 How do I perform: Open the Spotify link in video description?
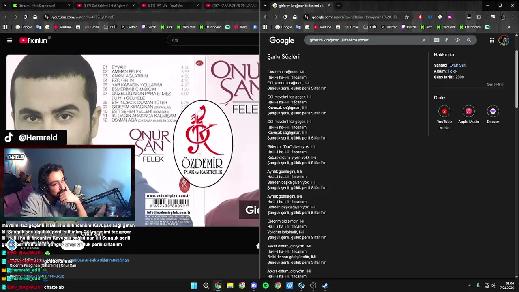(44, 276)
